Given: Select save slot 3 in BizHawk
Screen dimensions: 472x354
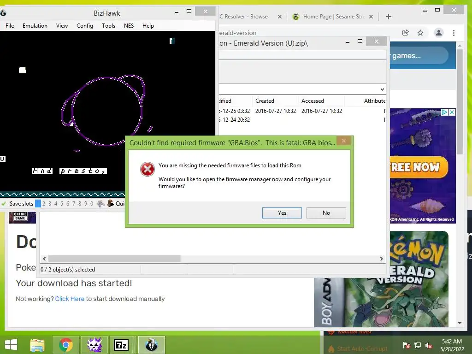Looking at the screenshot, I should point(50,203).
